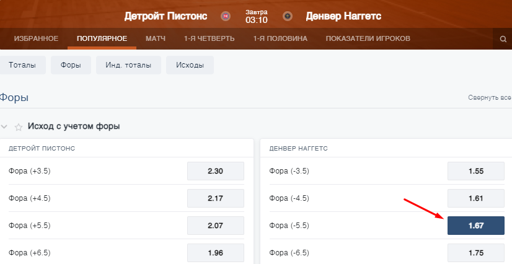The image size is (512, 264).
Task: Open the МАТЧ tab
Action: (156, 38)
